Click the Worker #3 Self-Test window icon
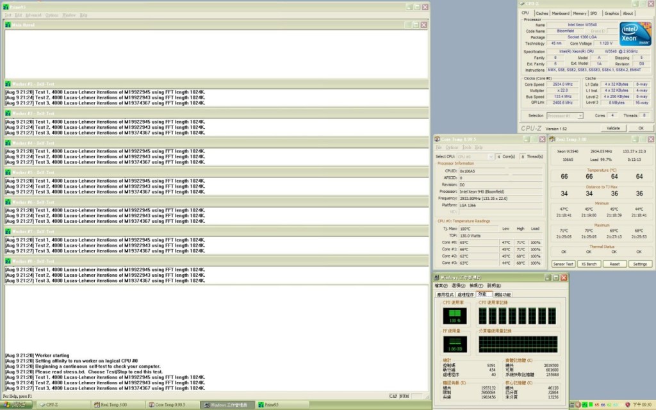This screenshot has width=656, height=410. [x=8, y=113]
